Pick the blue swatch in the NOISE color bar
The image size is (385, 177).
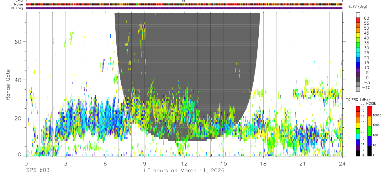point(369,141)
